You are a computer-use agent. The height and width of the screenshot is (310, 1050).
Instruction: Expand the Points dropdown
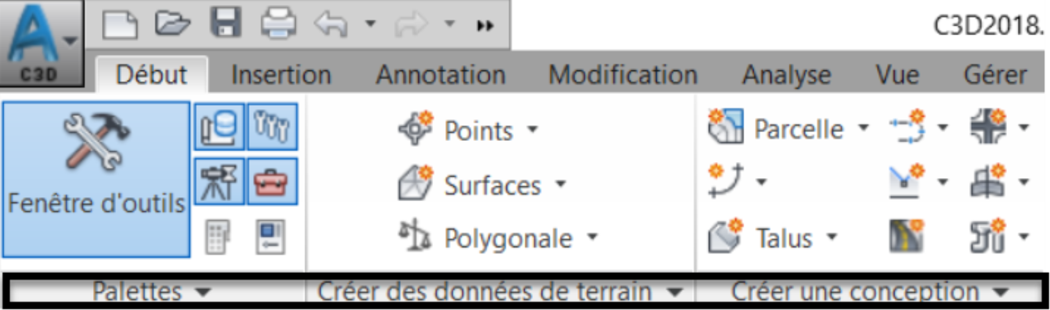point(532,130)
